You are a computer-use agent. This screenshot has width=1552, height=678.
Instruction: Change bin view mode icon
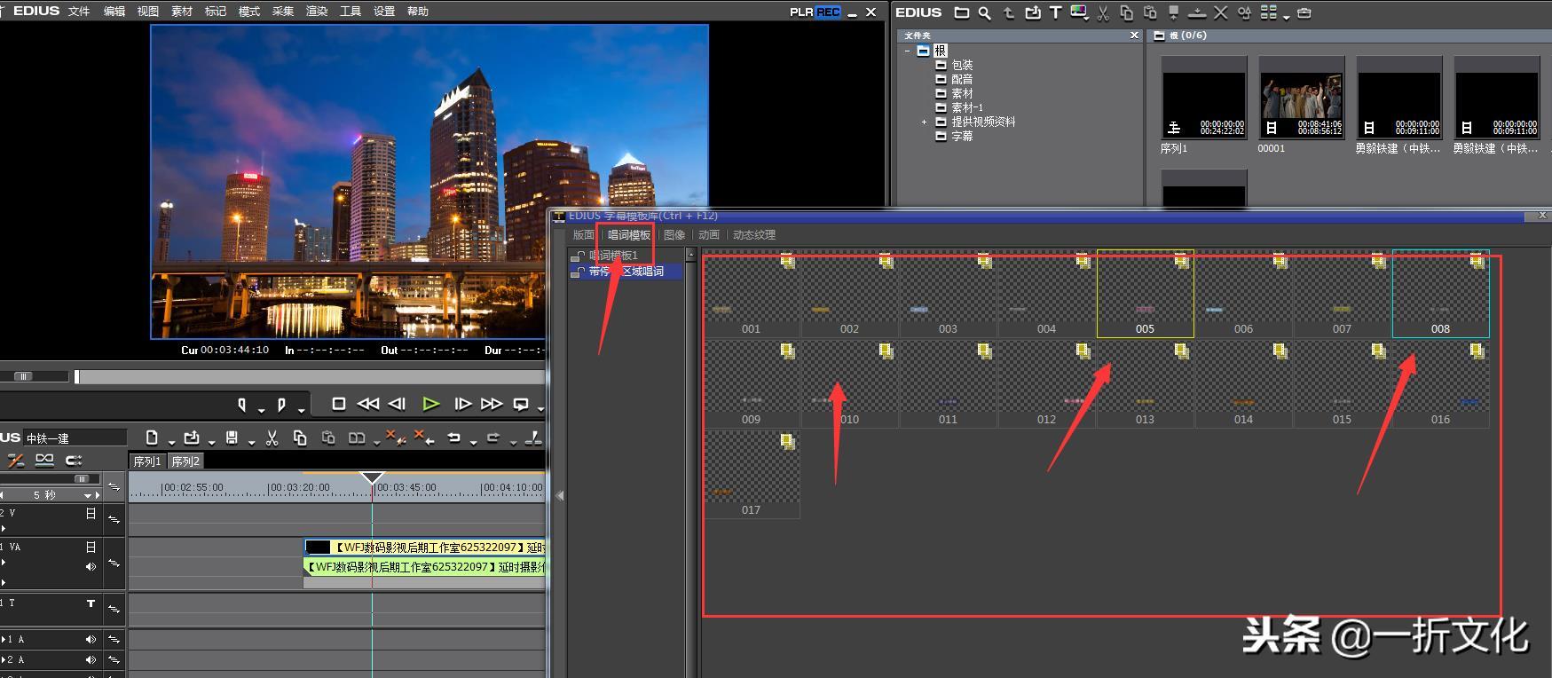[x=1268, y=12]
